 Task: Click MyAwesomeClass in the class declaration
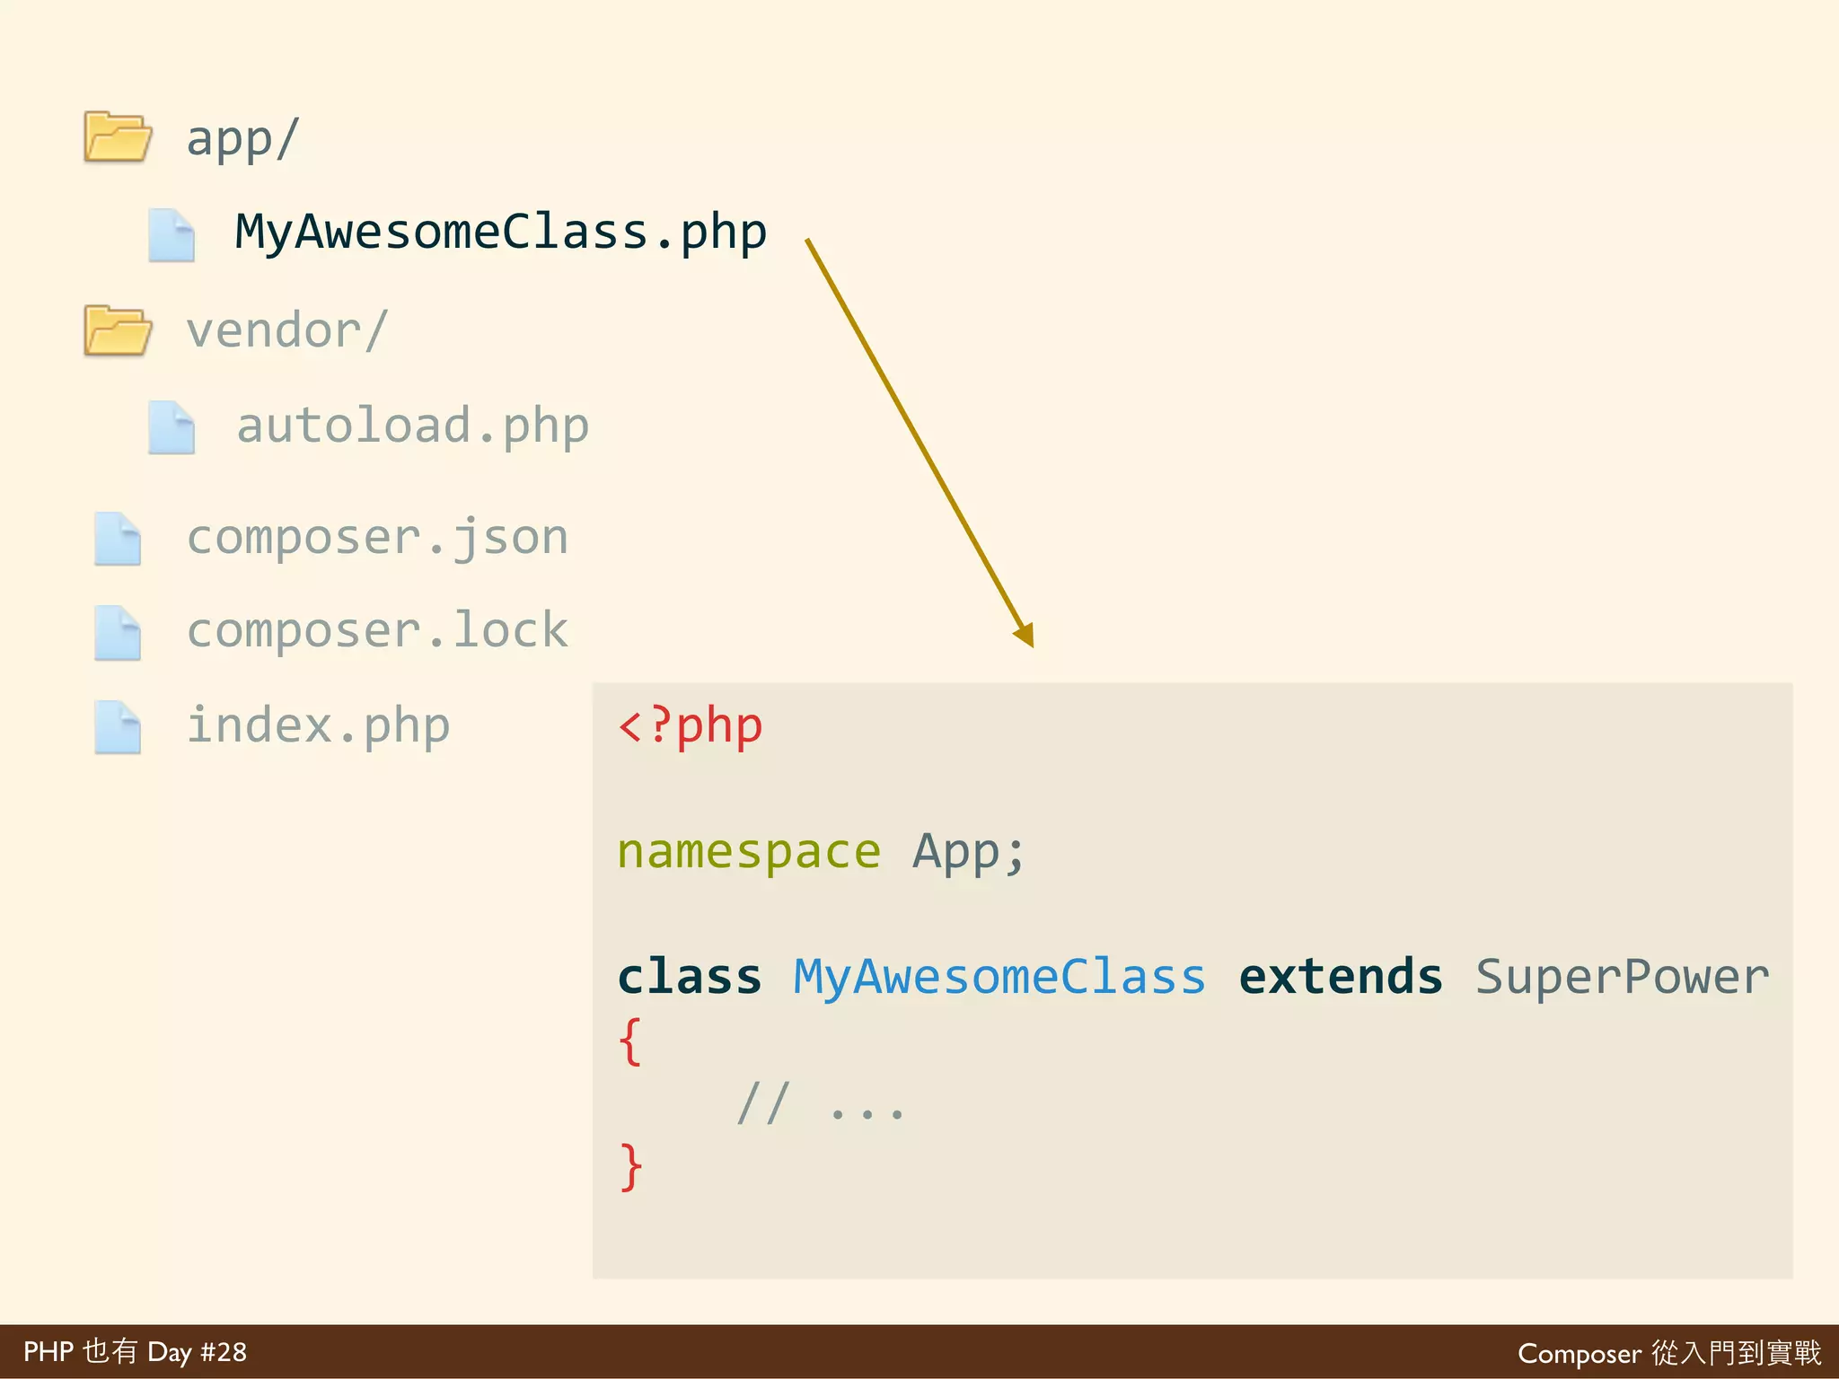pyautogui.click(x=999, y=978)
